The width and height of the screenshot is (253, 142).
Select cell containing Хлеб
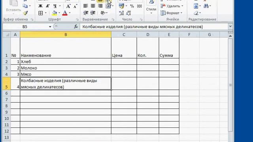[x=66, y=62]
